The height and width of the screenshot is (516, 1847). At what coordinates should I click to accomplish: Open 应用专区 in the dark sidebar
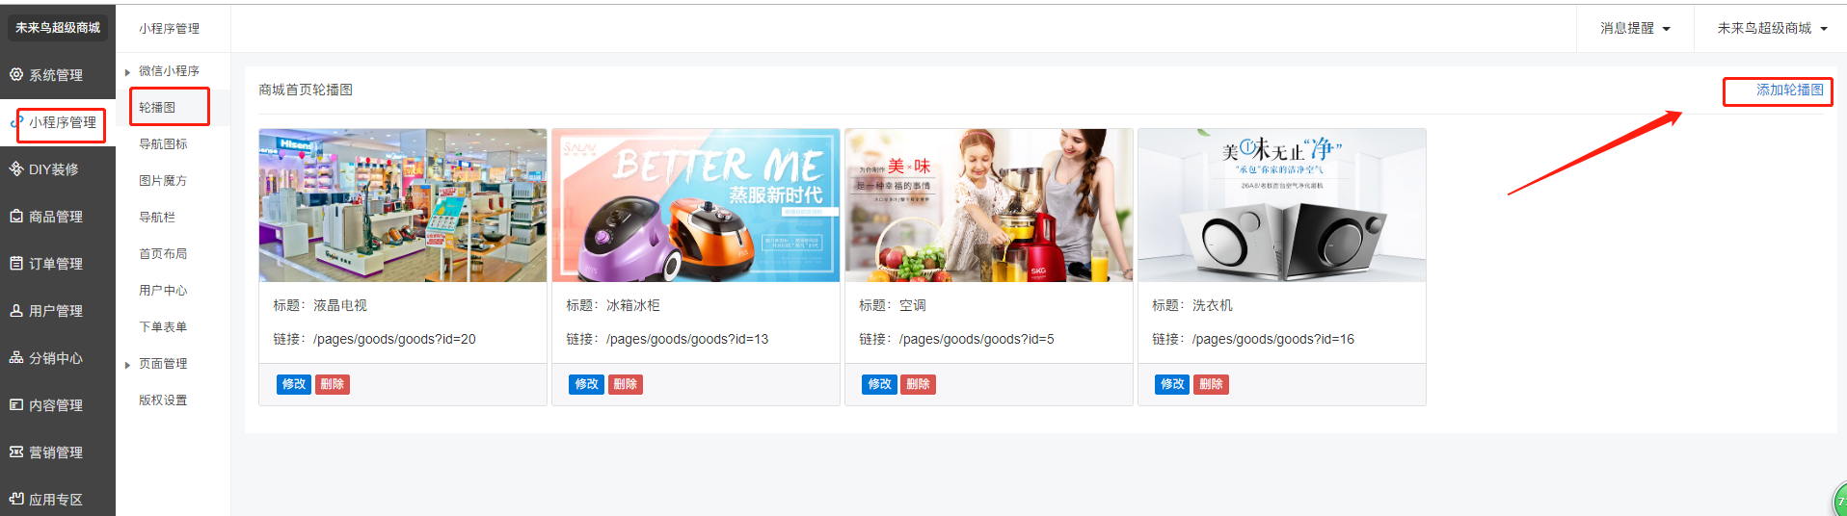point(58,500)
